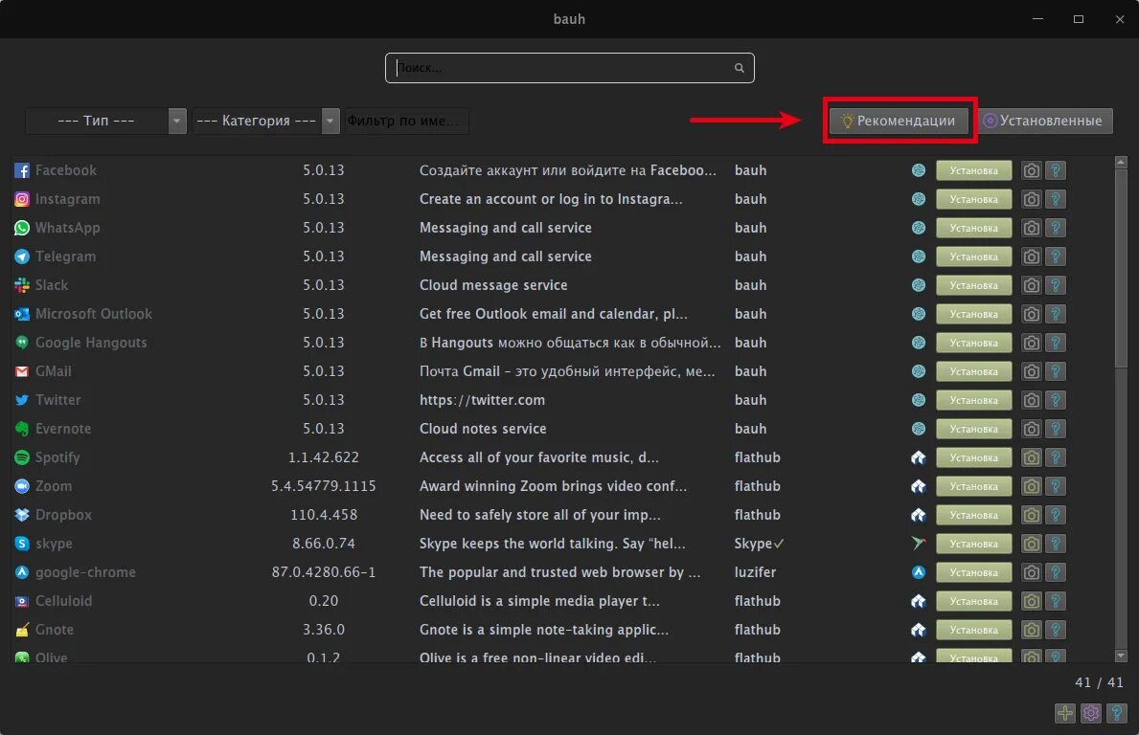The height and width of the screenshot is (735, 1139).
Task: Click the search magnifier icon
Action: point(739,68)
